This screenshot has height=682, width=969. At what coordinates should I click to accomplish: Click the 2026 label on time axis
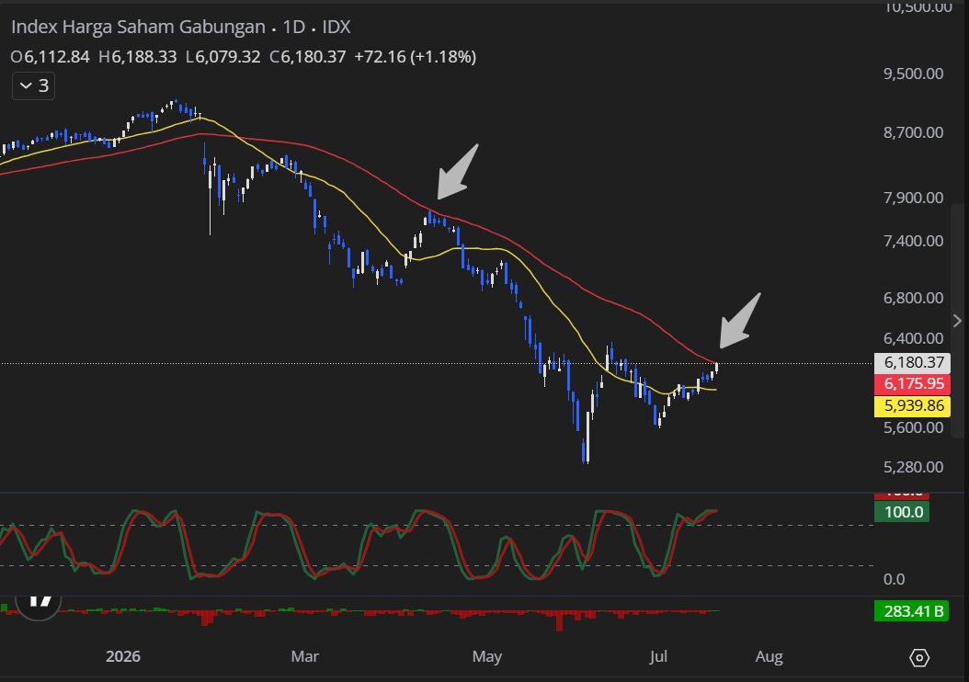123,656
